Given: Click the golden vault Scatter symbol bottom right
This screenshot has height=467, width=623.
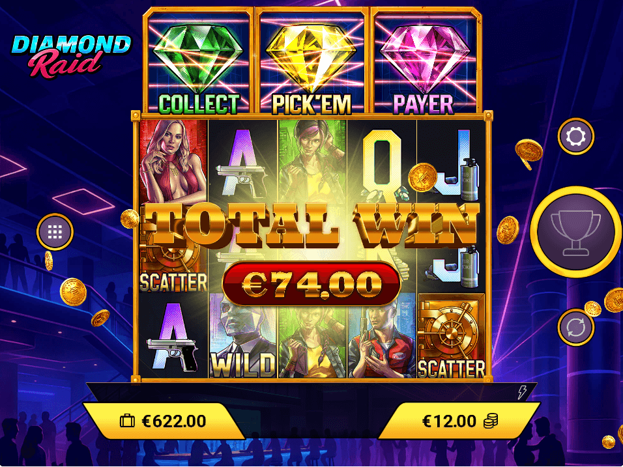Looking at the screenshot, I should (x=452, y=335).
